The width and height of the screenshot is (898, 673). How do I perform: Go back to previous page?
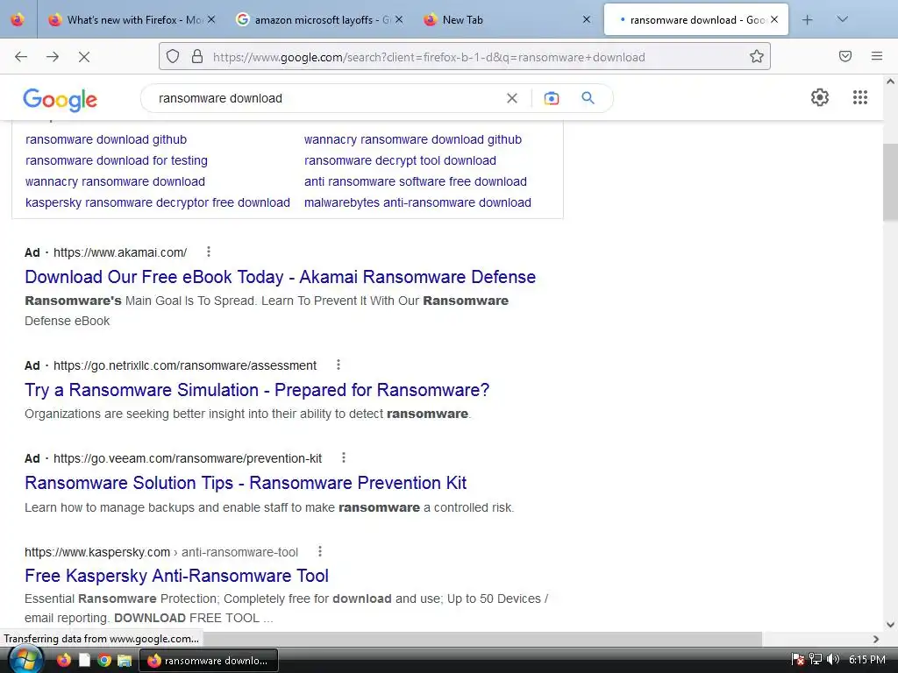(x=21, y=57)
